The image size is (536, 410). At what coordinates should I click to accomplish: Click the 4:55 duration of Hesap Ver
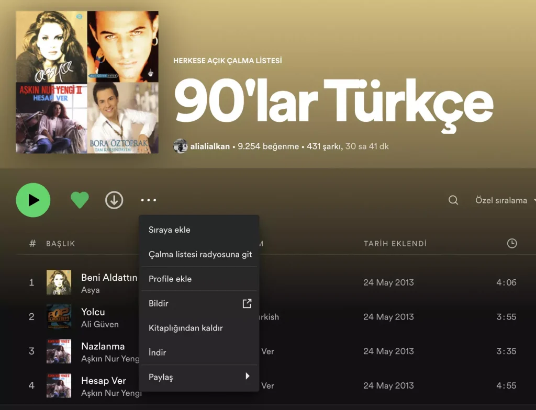coord(506,385)
